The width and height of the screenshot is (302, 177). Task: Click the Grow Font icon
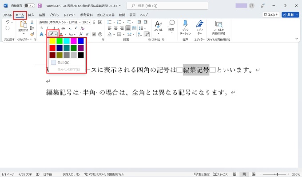pos(81,34)
